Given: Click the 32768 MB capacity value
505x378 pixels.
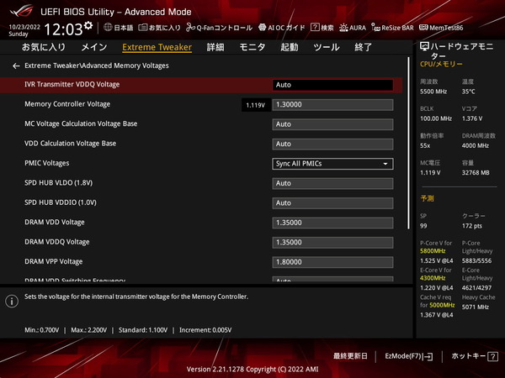Looking at the screenshot, I should (x=476, y=173).
